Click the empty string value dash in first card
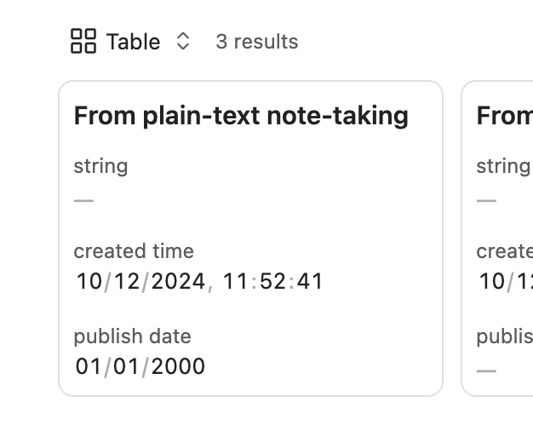The height and width of the screenshot is (448, 533). pyautogui.click(x=83, y=200)
